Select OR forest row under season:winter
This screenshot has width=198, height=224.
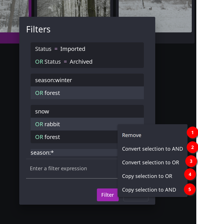(87, 93)
